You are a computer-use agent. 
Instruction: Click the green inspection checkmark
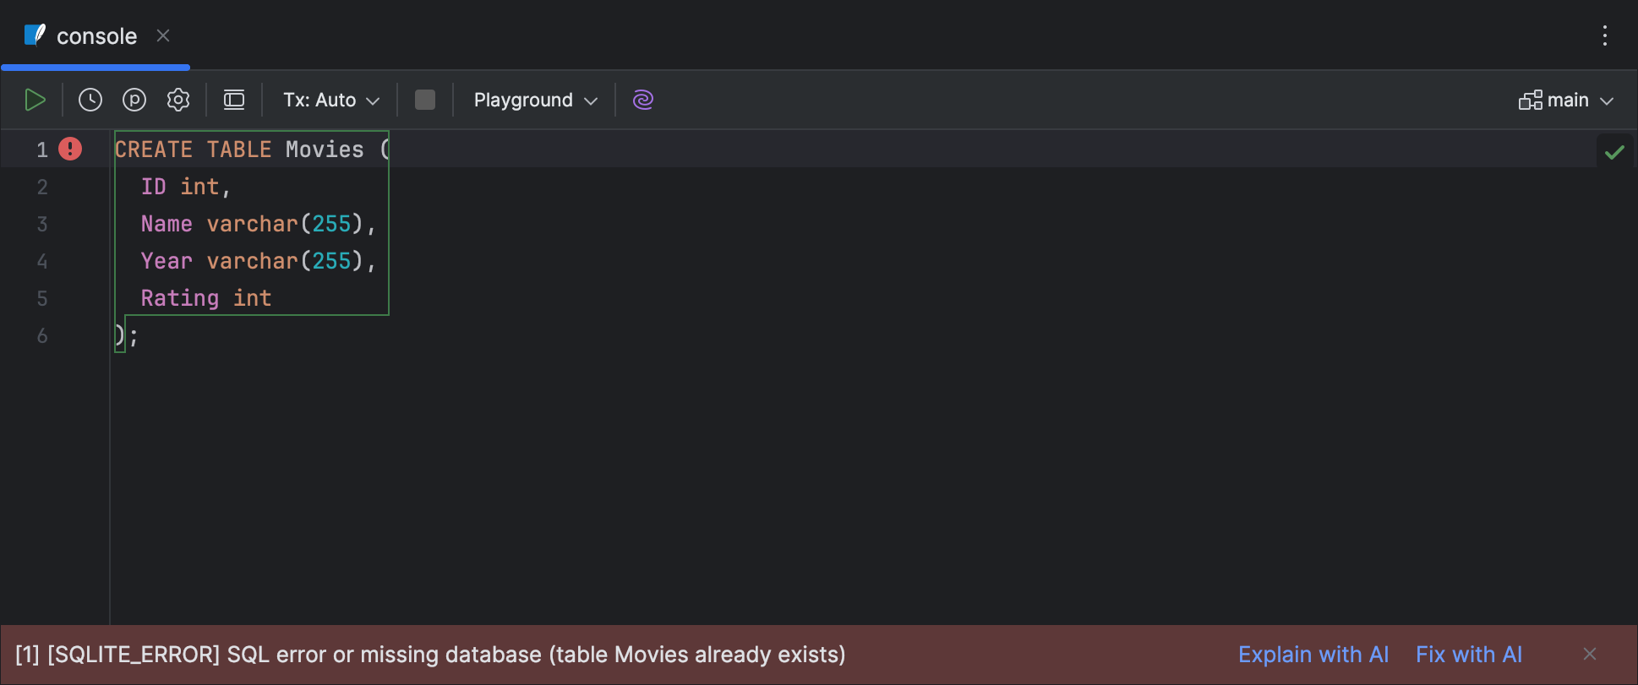click(1614, 152)
